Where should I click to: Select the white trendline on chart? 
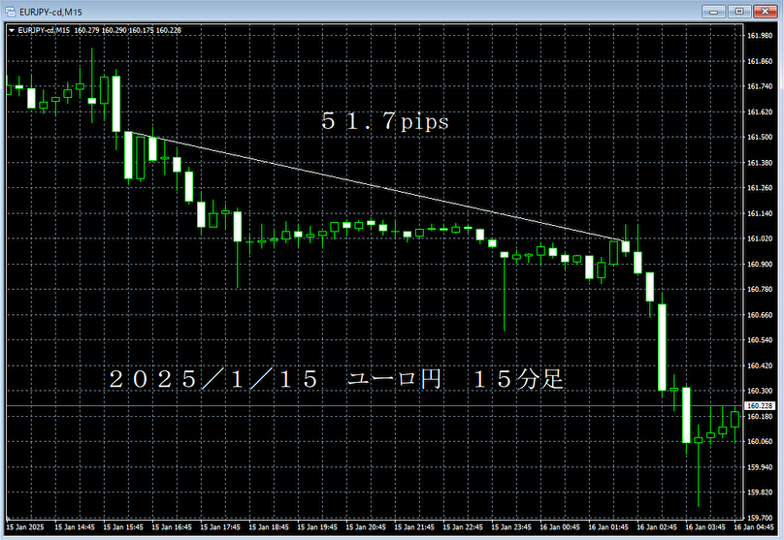pyautogui.click(x=375, y=186)
